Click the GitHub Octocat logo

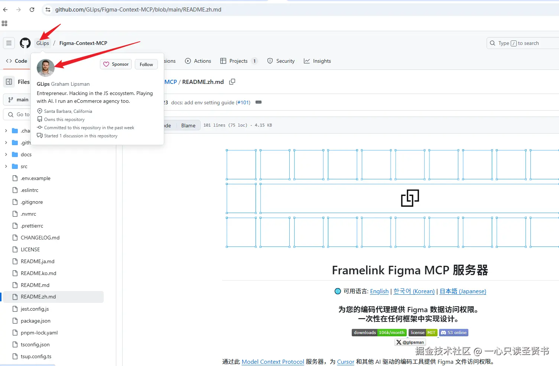[x=25, y=43]
